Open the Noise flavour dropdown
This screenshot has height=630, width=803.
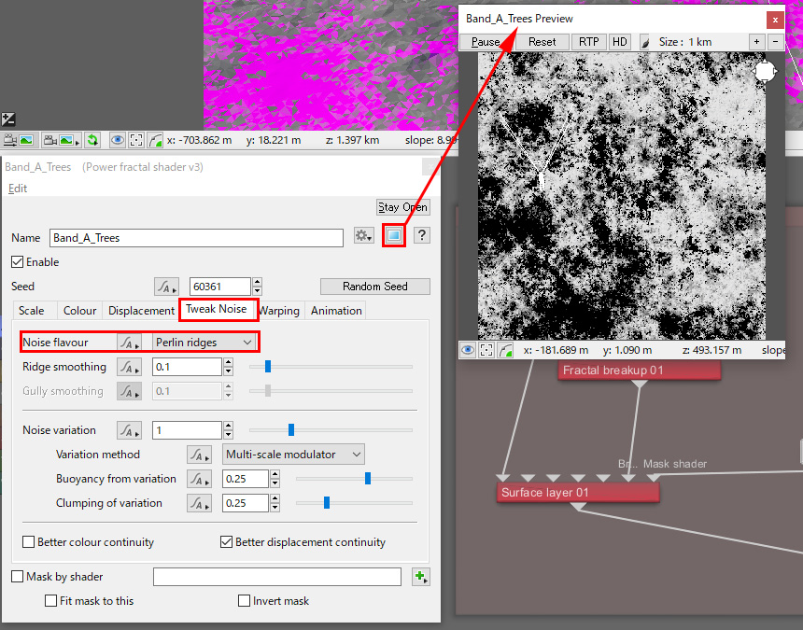tap(204, 343)
